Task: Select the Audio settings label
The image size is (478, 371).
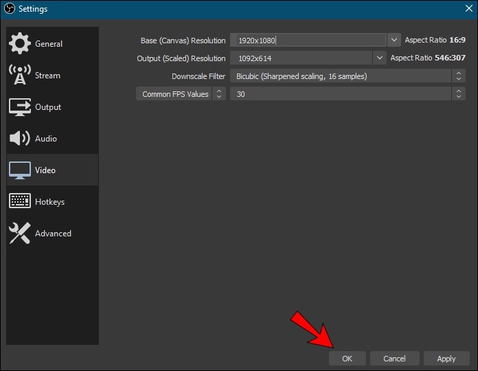Action: point(46,139)
